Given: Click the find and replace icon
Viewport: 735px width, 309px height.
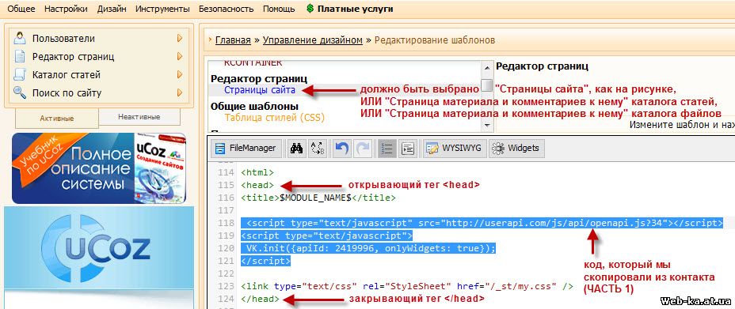Looking at the screenshot, I should [318, 149].
